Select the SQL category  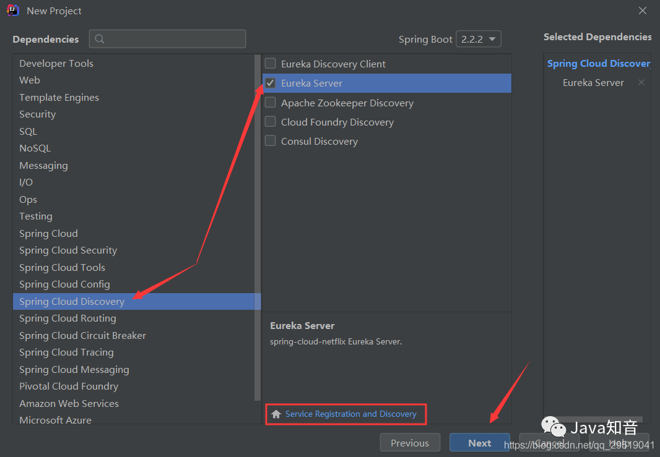click(134, 132)
